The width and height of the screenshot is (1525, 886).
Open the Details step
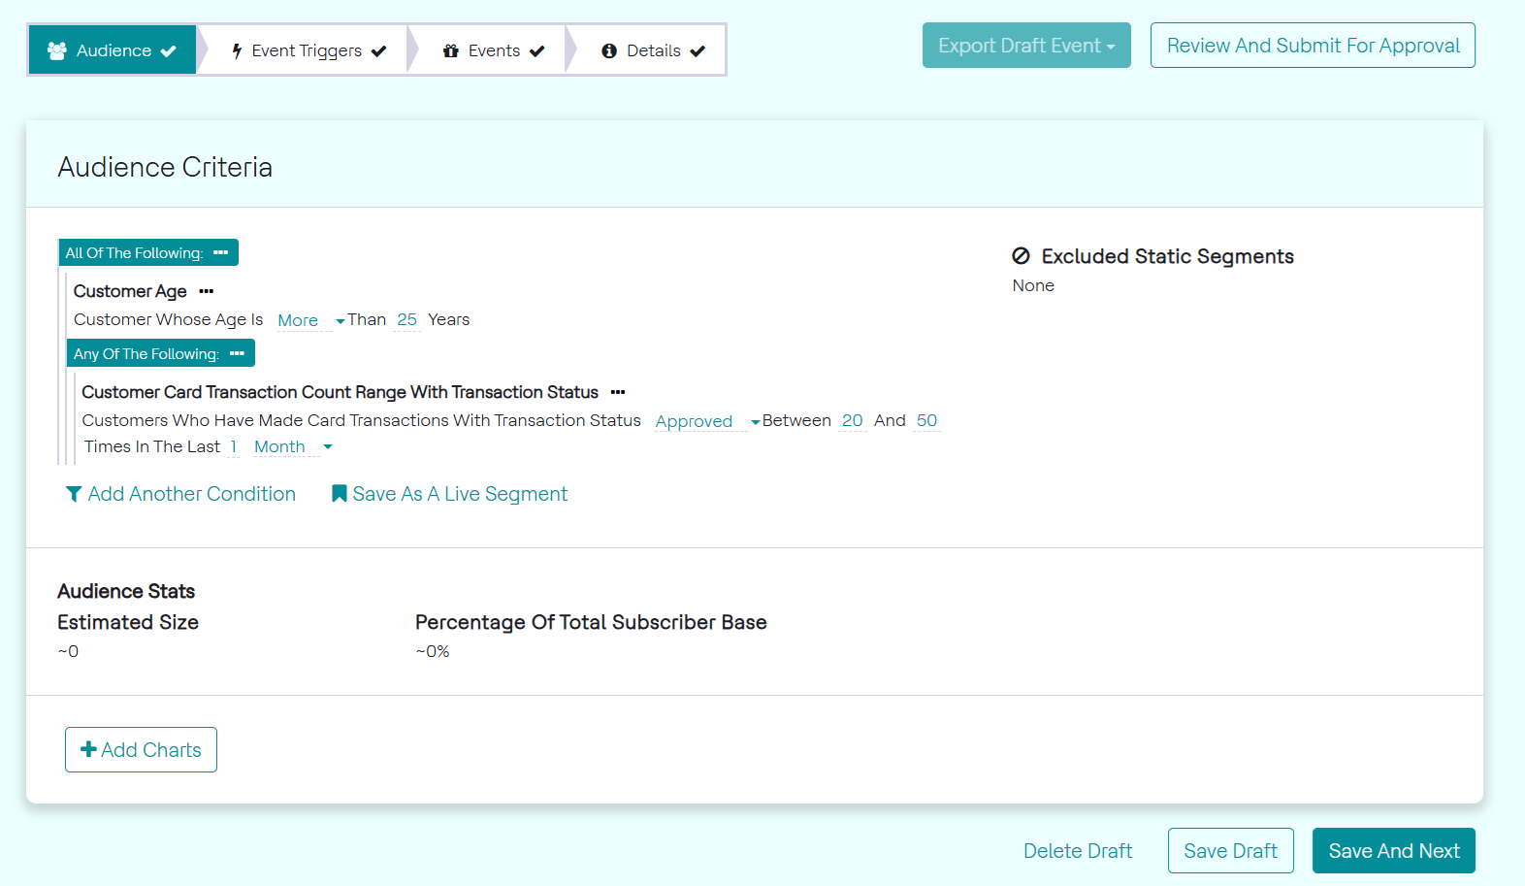tap(652, 50)
